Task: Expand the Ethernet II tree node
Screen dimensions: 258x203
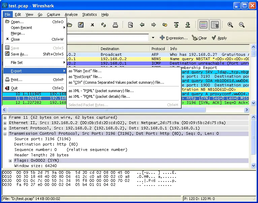Action: [x=5, y=123]
